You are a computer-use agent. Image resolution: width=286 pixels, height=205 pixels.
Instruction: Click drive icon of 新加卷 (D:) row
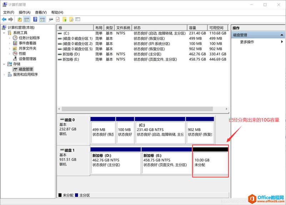tap(60, 54)
